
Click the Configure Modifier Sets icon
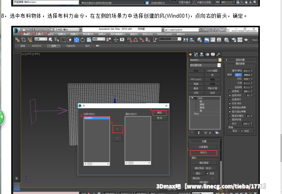click(217, 133)
